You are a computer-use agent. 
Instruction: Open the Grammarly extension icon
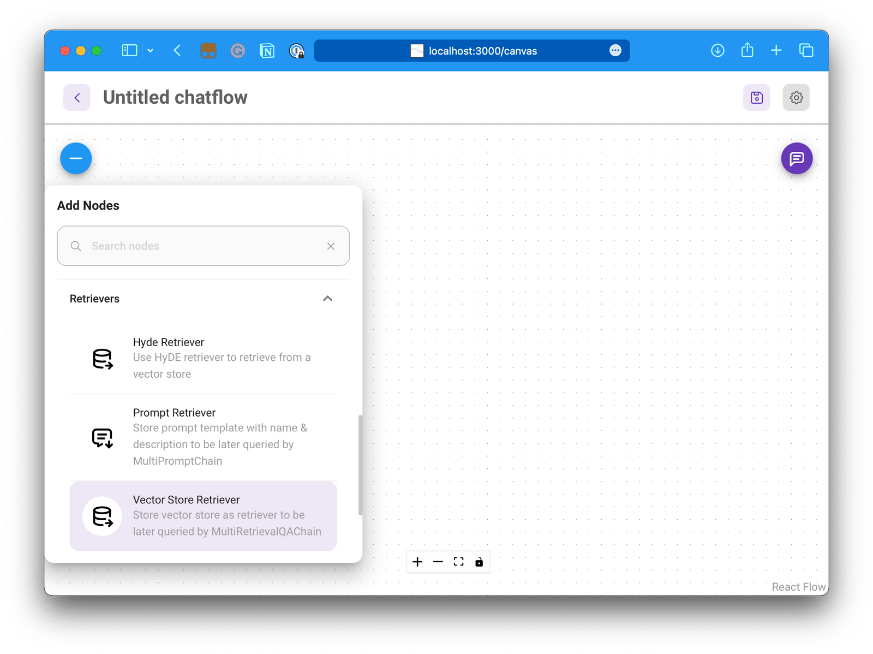238,51
